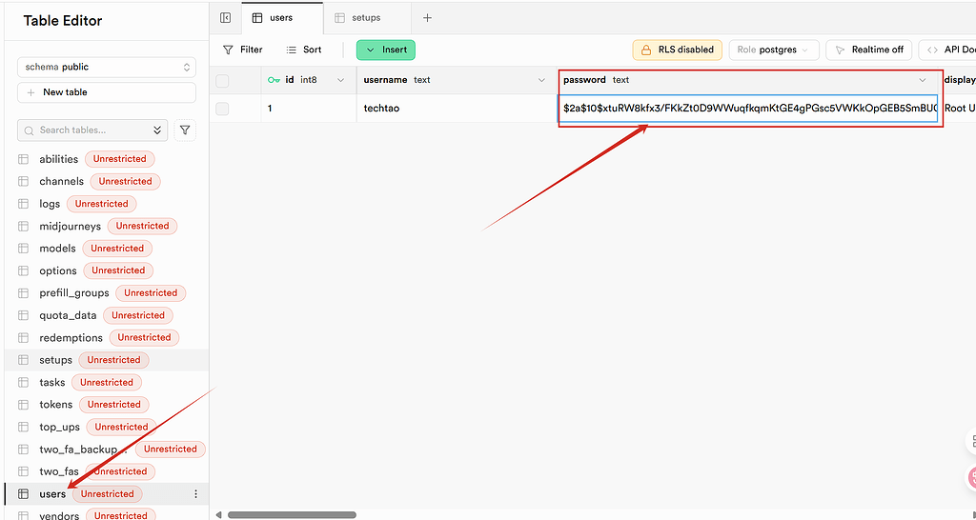Image resolution: width=976 pixels, height=520 pixels.
Task: Open schema public dropdown
Action: pos(107,68)
